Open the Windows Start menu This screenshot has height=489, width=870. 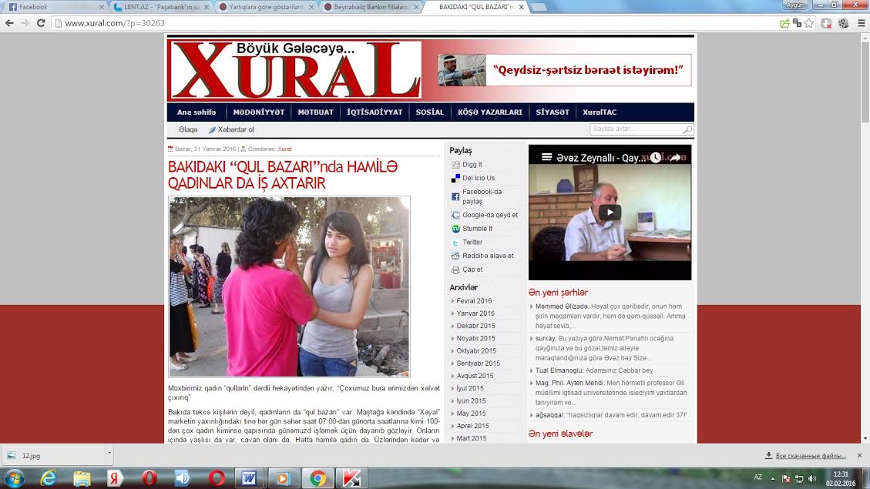[x=14, y=478]
